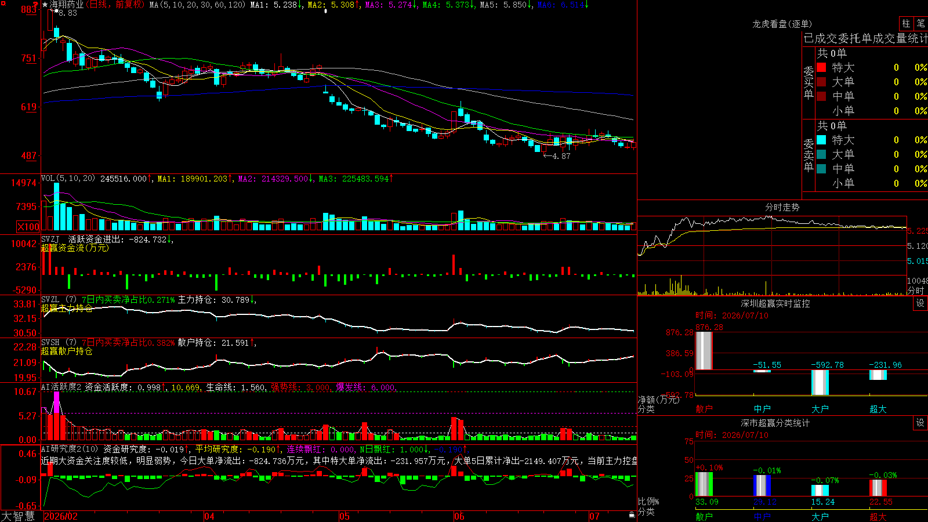This screenshot has height=522, width=928.
Task: Click the small red square icon at top-left corner
Action: point(3,3)
